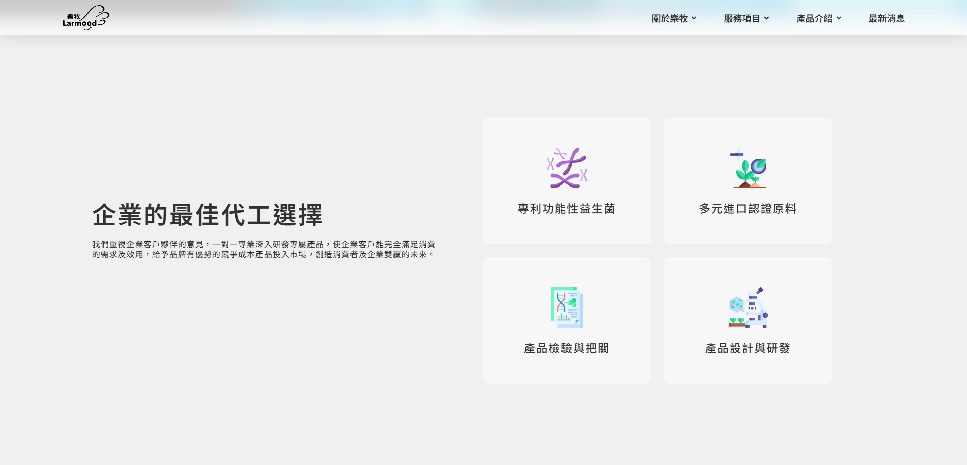Click the microscope research icon

(x=749, y=307)
